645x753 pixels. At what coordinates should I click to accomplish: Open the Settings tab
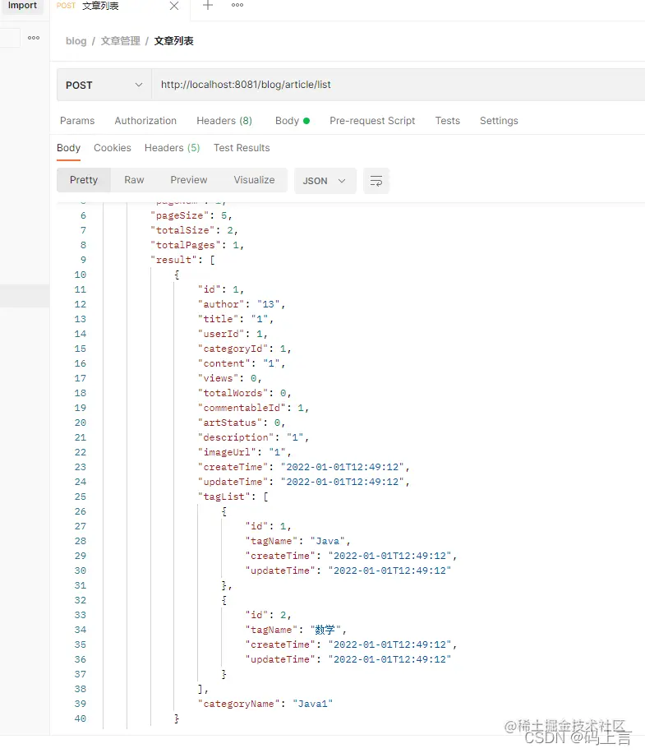pos(499,121)
